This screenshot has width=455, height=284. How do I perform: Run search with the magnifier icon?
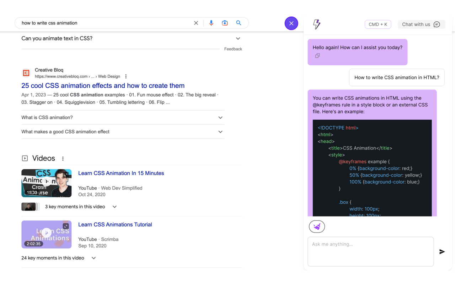pyautogui.click(x=239, y=23)
